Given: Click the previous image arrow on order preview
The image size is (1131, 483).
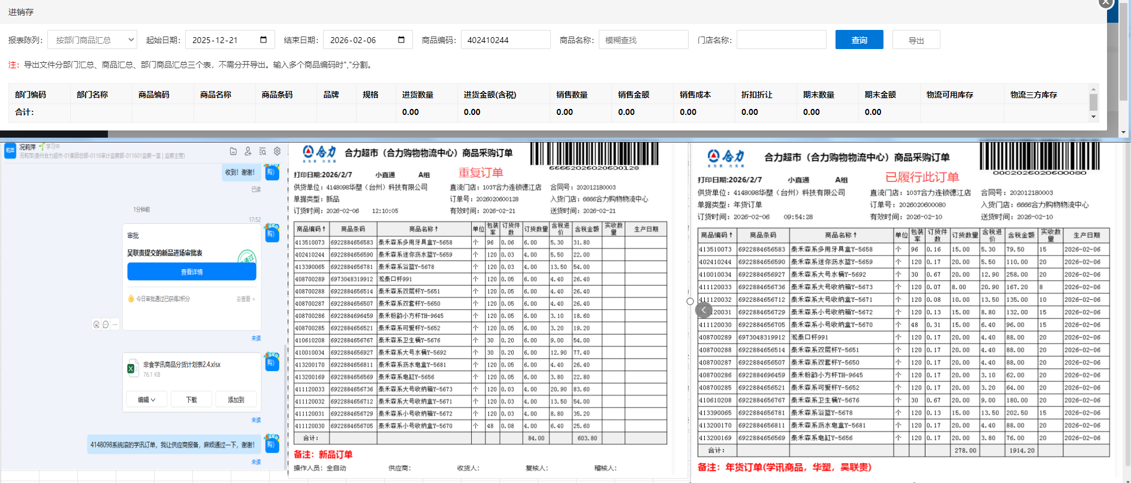Looking at the screenshot, I should click(704, 310).
